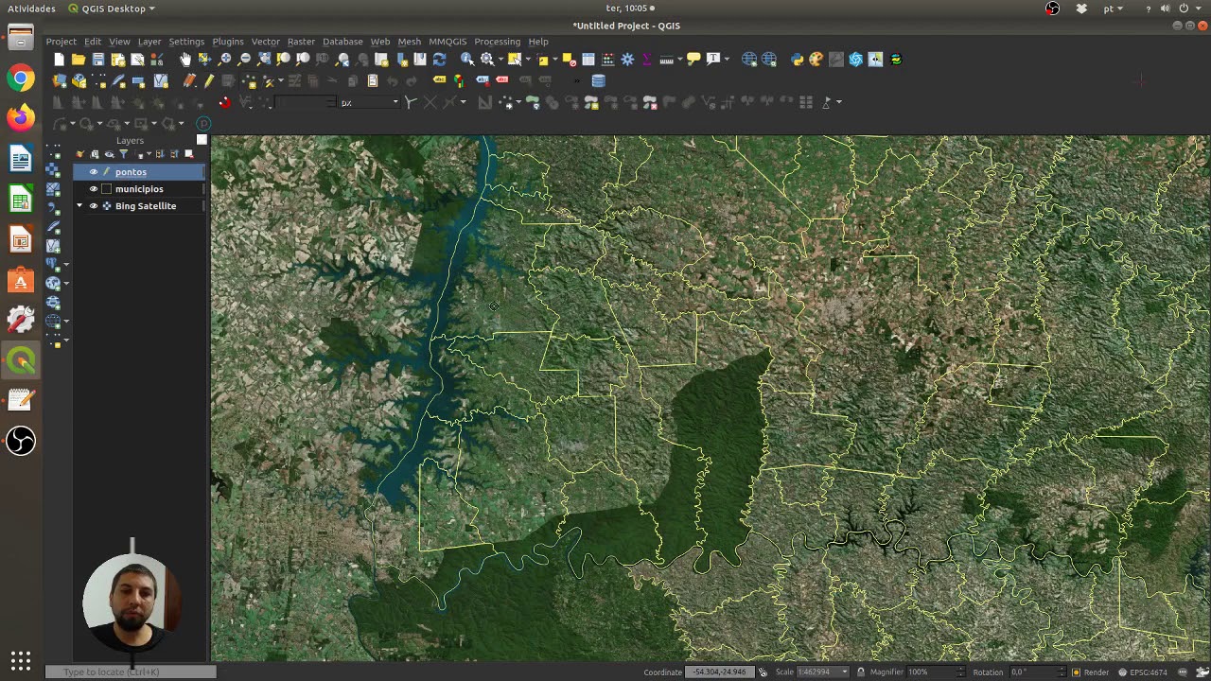
Task: Open layer labeling options abc icon
Action: pyautogui.click(x=439, y=80)
